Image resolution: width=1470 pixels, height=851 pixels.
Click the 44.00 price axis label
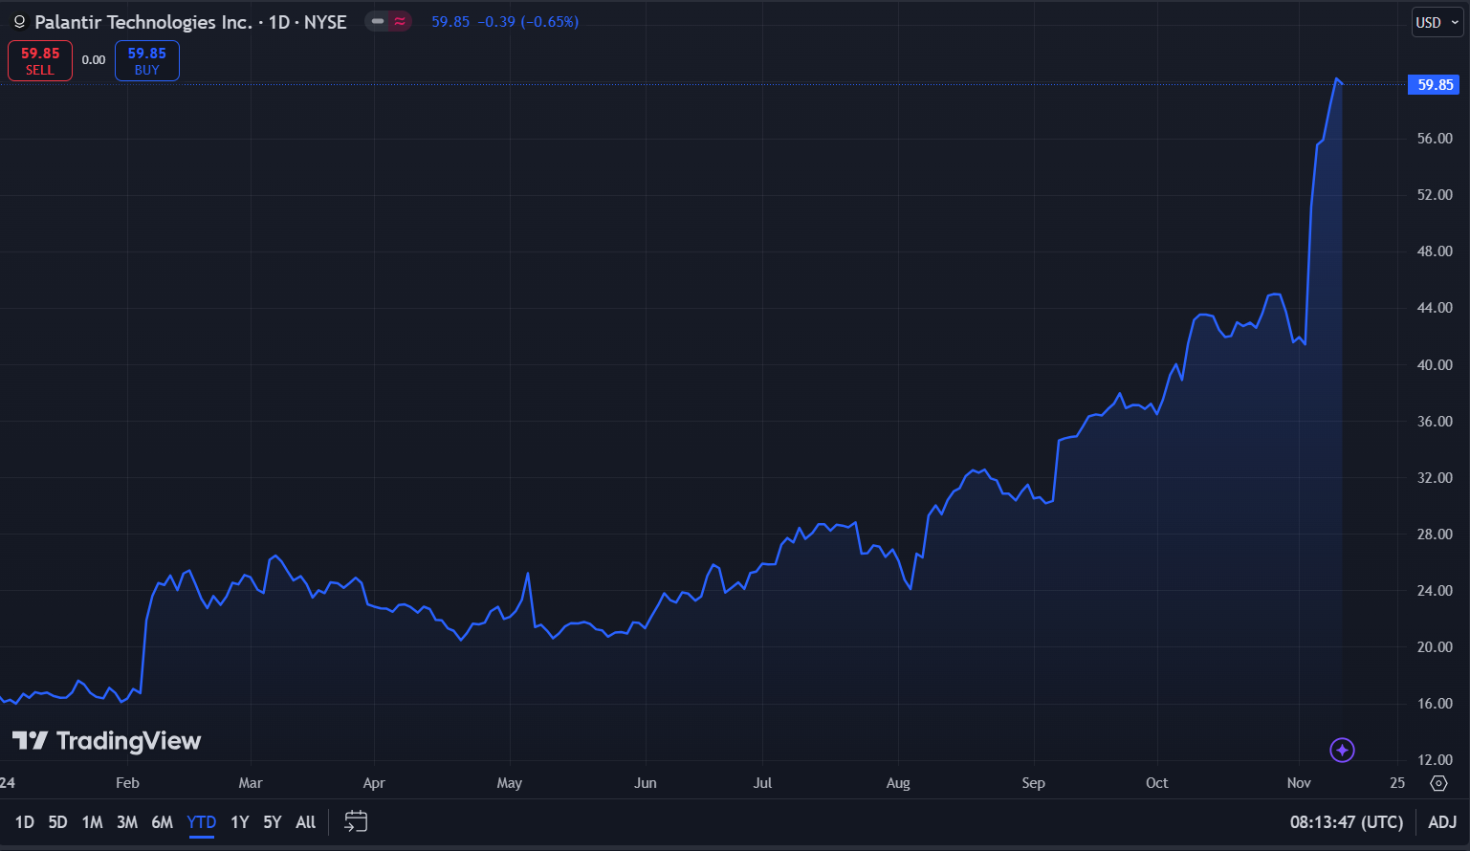(1435, 308)
